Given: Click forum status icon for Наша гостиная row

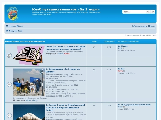Looking at the screenshot, I should pyautogui.click(x=9, y=55).
